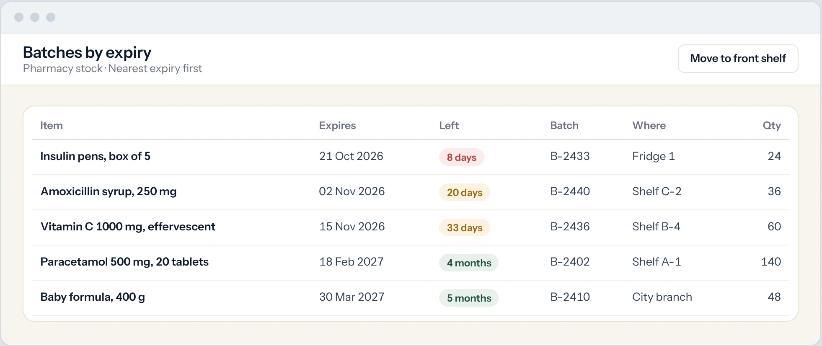This screenshot has width=822, height=346.
Task: Select the Baby formula, 400 g item
Action: click(93, 297)
